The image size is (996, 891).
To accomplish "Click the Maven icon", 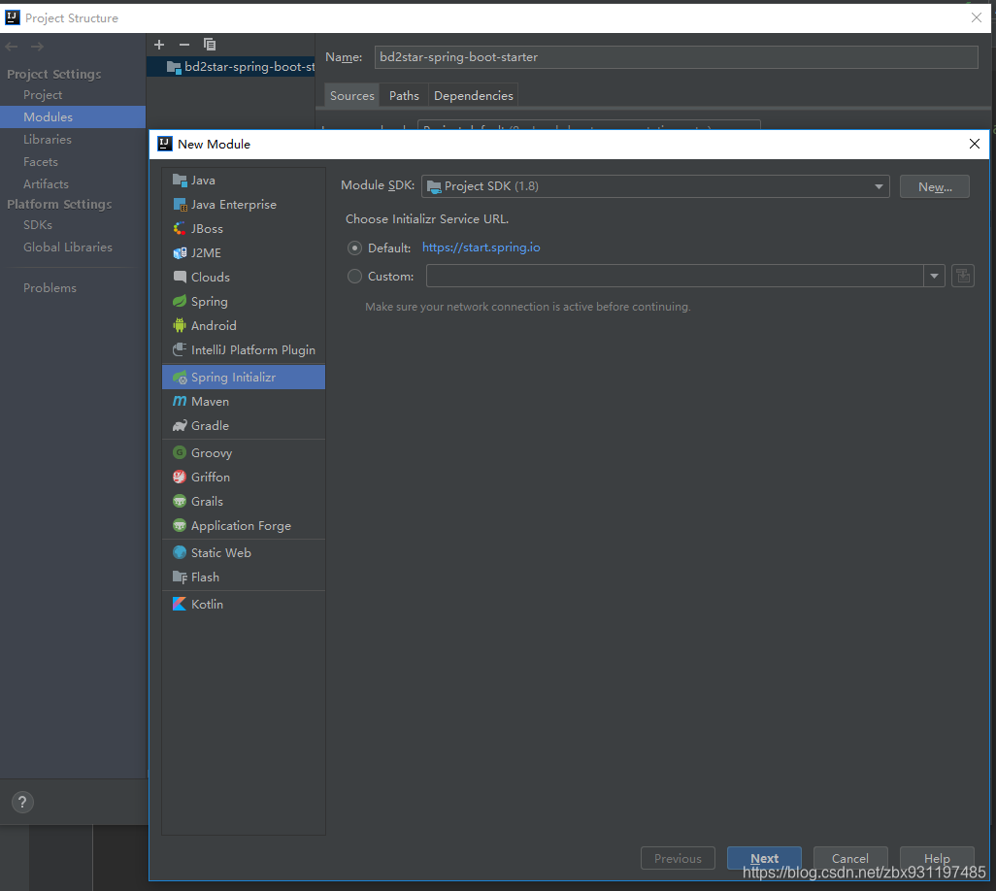I will [x=180, y=402].
